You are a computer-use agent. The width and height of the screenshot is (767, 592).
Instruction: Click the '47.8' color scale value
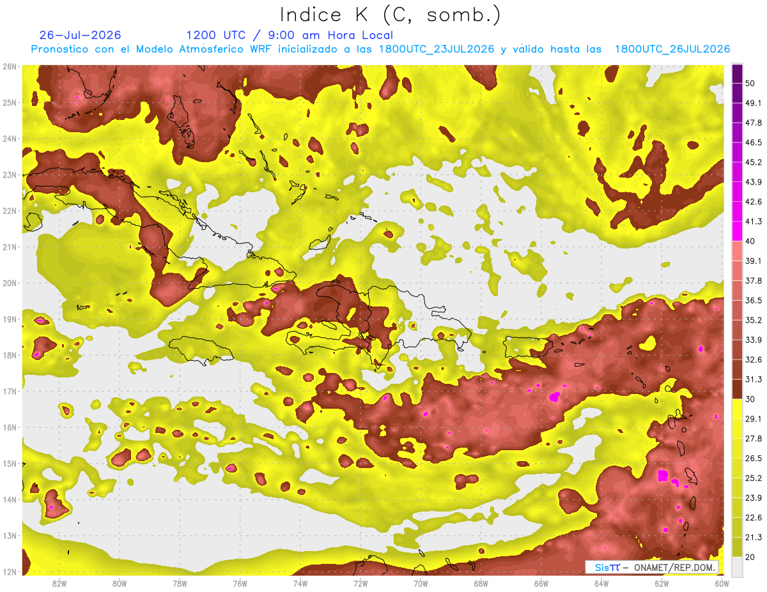pyautogui.click(x=754, y=123)
